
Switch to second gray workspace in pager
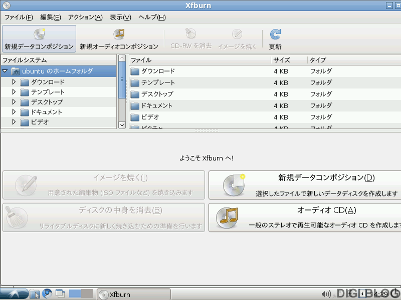pyautogui.click(x=87, y=293)
